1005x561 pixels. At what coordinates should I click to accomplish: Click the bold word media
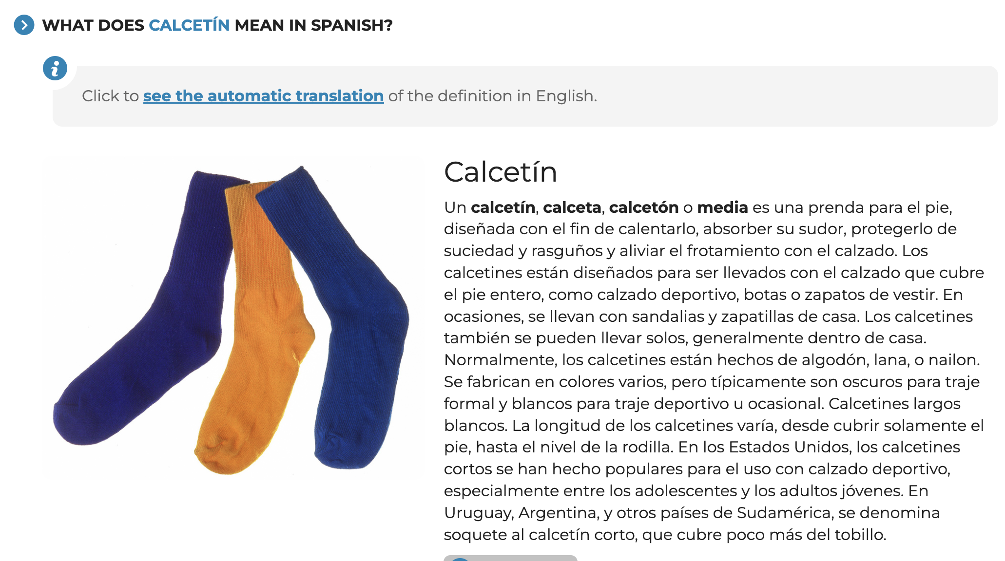722,207
